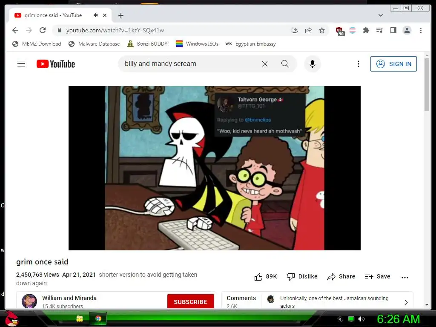Screen dimensions: 436x327
Task: Click the video player to pause
Action: click(x=215, y=168)
